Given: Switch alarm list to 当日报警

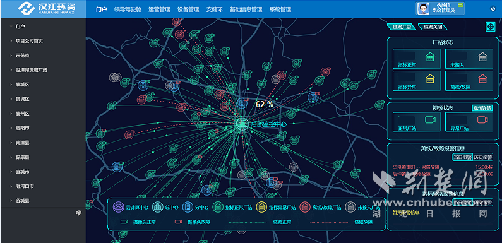Looking at the screenshot, I should [x=462, y=157].
